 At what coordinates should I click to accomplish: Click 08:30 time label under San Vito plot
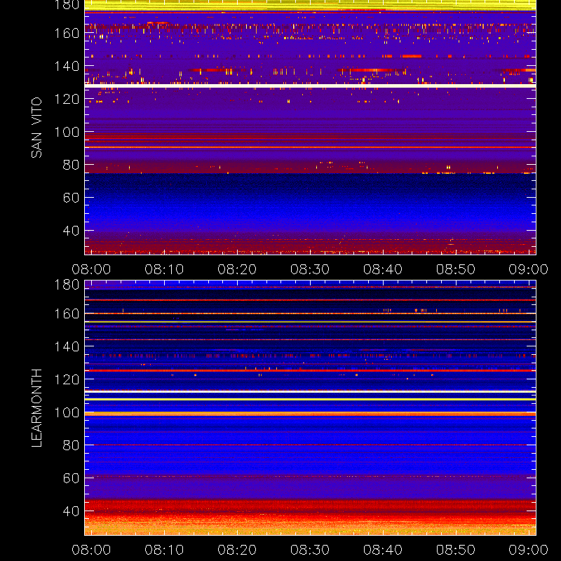tap(310, 269)
